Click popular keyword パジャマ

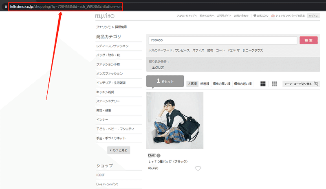click(x=233, y=51)
